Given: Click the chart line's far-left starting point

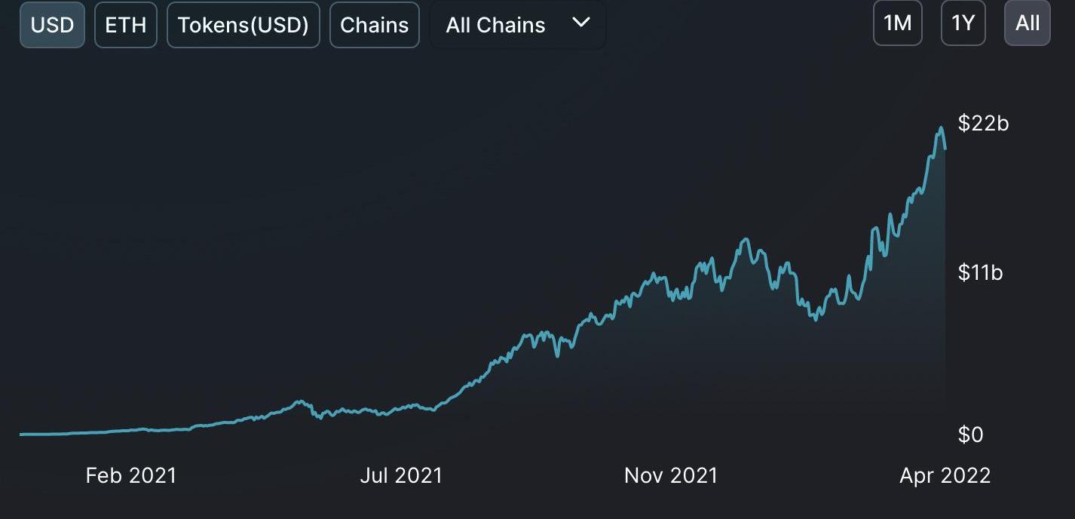Looking at the screenshot, I should pyautogui.click(x=21, y=434).
